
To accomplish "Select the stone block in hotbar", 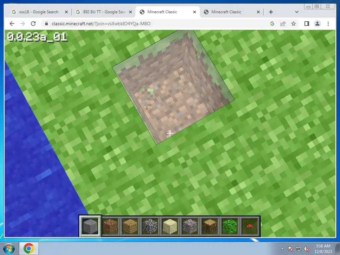I will (x=90, y=226).
